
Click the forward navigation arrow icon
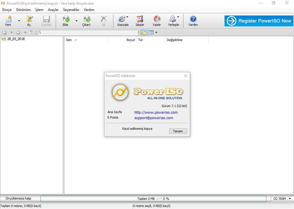click(x=18, y=32)
